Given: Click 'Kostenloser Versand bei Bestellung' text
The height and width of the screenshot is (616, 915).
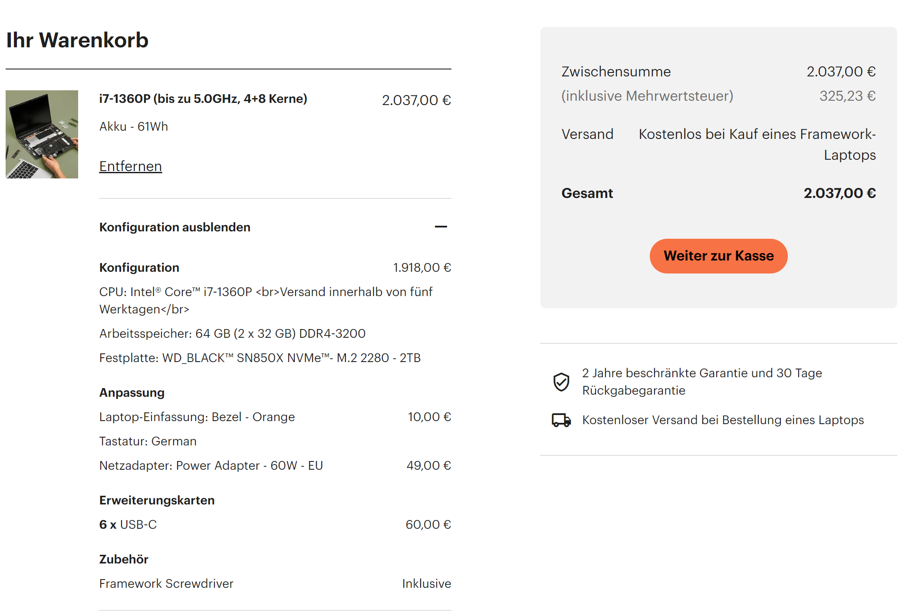Looking at the screenshot, I should (x=723, y=420).
